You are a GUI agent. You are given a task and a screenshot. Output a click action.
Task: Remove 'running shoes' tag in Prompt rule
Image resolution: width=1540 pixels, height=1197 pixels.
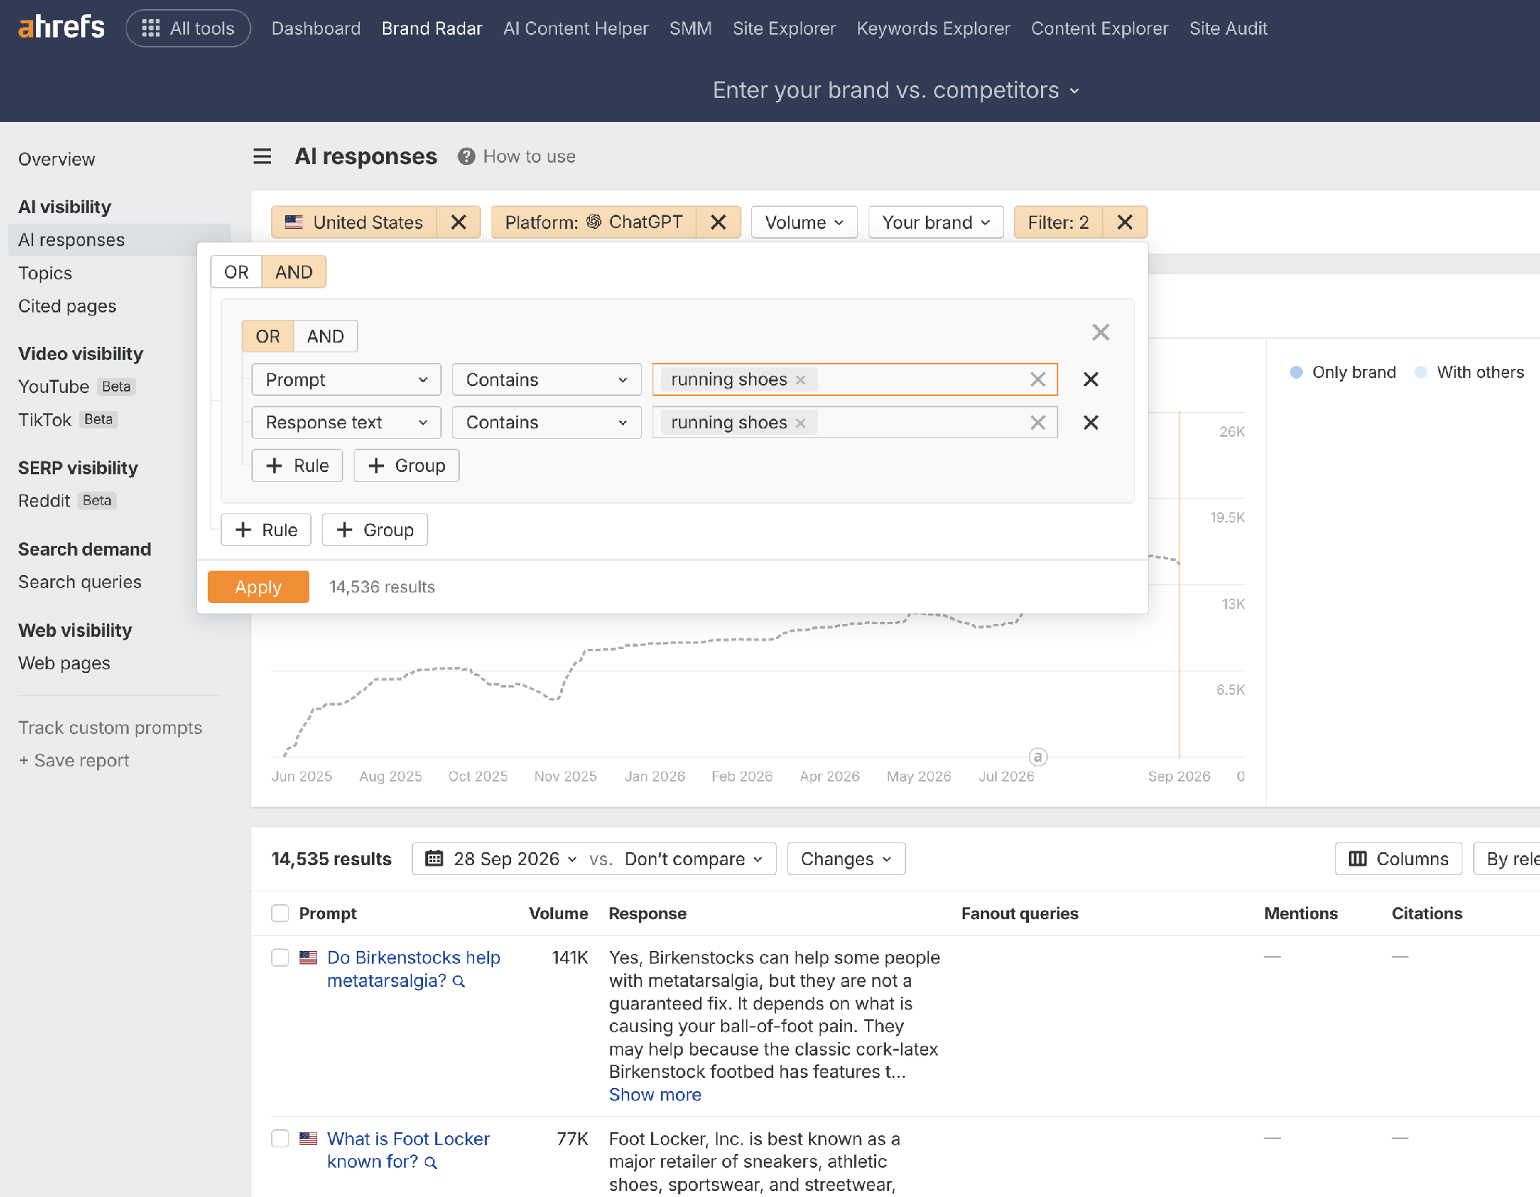click(x=801, y=380)
